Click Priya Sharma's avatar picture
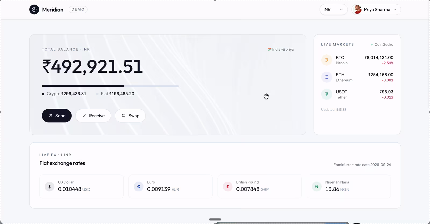430x224 pixels. [x=357, y=9]
